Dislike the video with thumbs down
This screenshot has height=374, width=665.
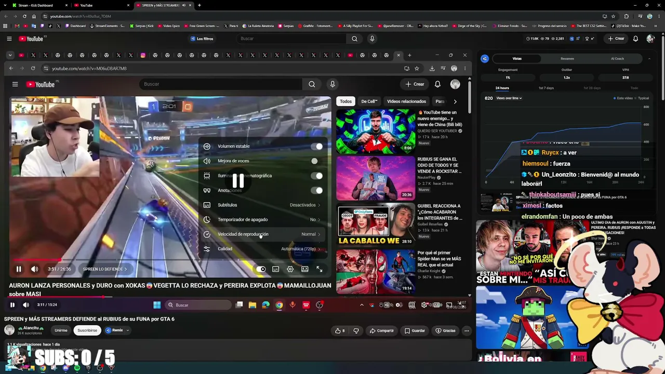click(x=356, y=331)
